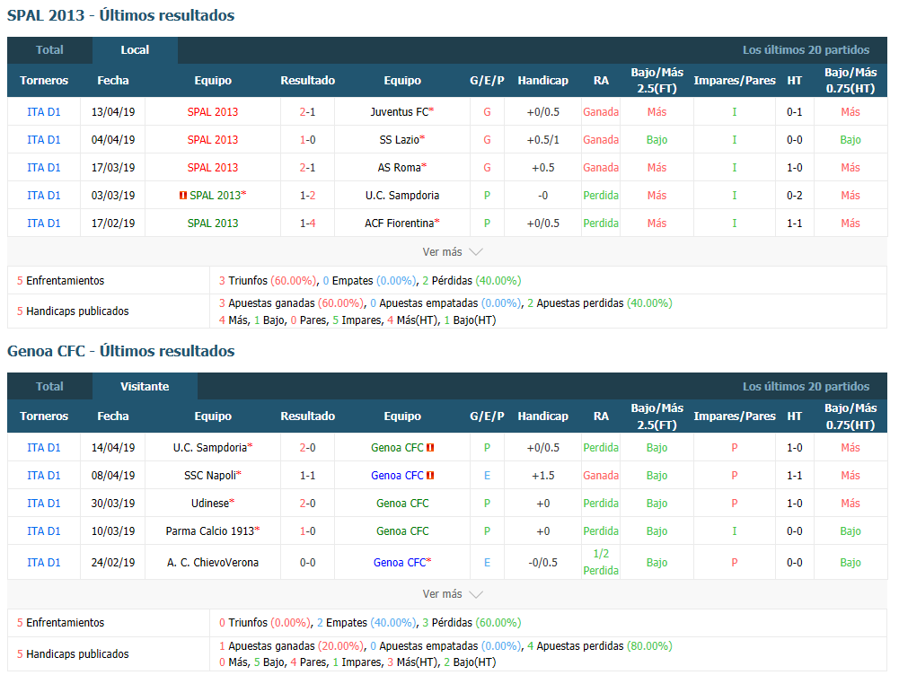Click '4 Apuestas perdidas (80.00%)'

(600, 646)
